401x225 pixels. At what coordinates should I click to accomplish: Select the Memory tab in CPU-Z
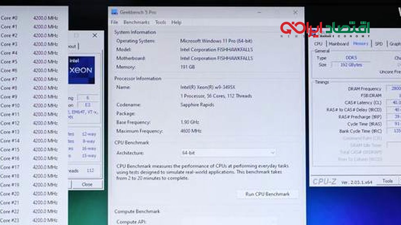(x=360, y=44)
